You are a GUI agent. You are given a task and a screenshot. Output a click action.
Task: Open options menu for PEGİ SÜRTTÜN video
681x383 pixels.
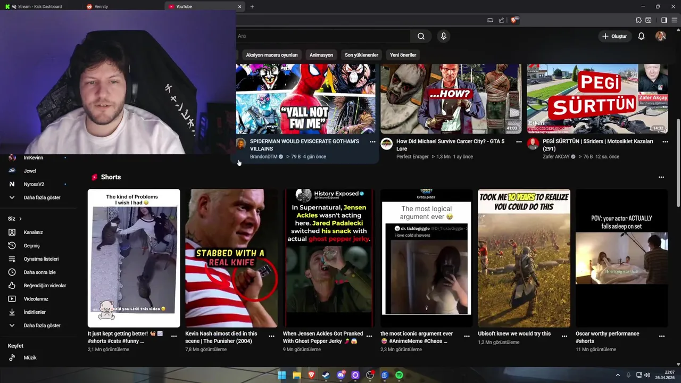tap(665, 141)
